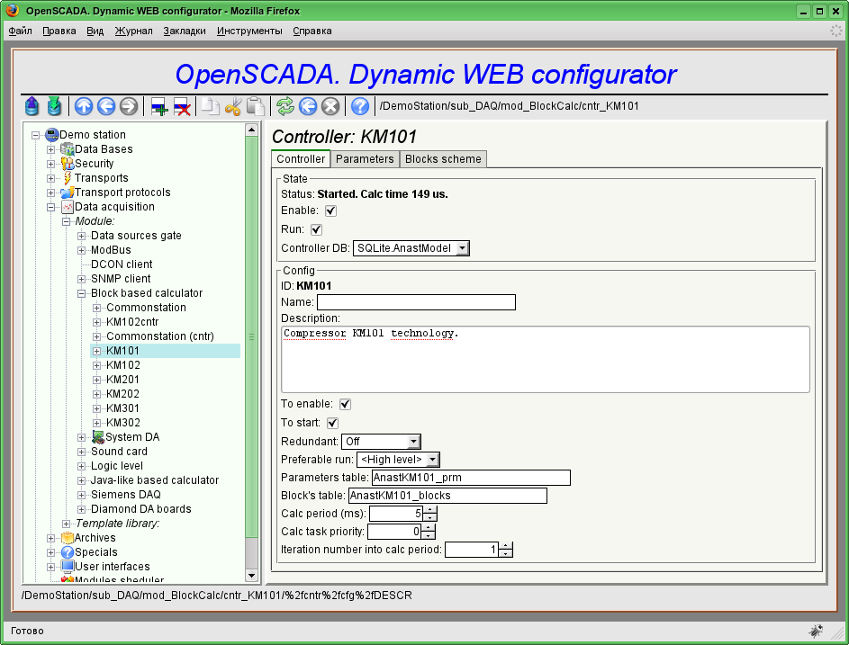Select the DCON client tree item
Viewport: 849px width, 645px height.
tap(122, 264)
